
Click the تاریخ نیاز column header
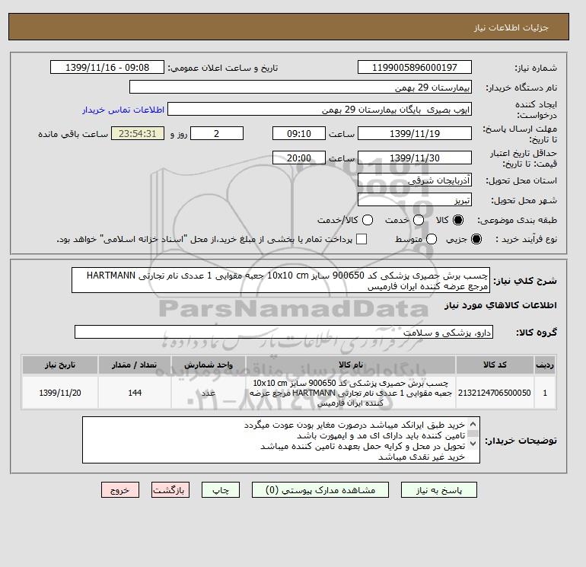pos(60,365)
